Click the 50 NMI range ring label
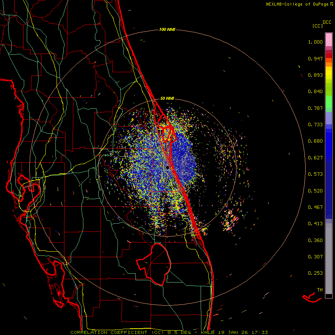The height and width of the screenshot is (335, 335). click(167, 98)
